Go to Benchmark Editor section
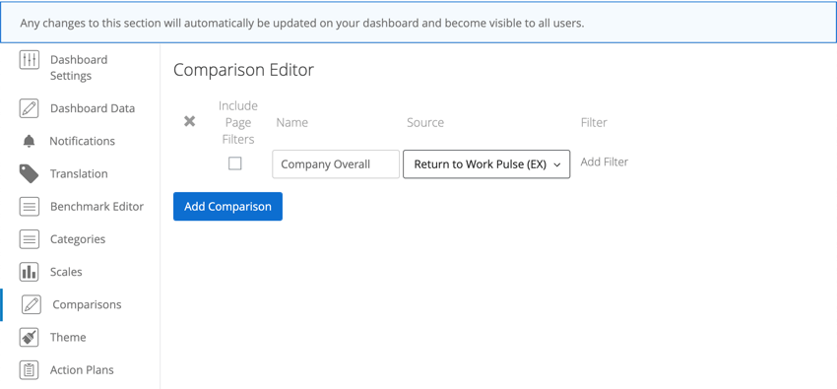Screen dimensions: 837x389 tap(97, 207)
